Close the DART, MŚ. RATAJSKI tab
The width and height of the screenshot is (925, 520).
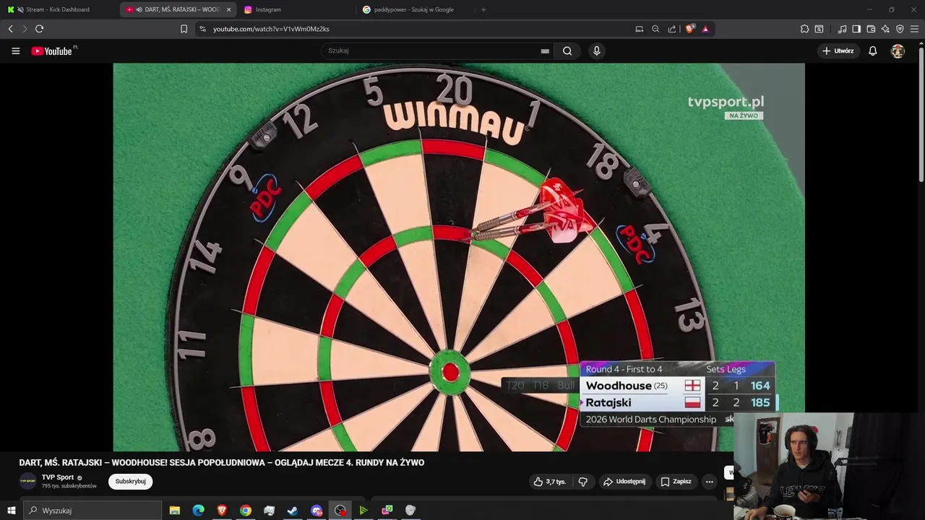(228, 9)
